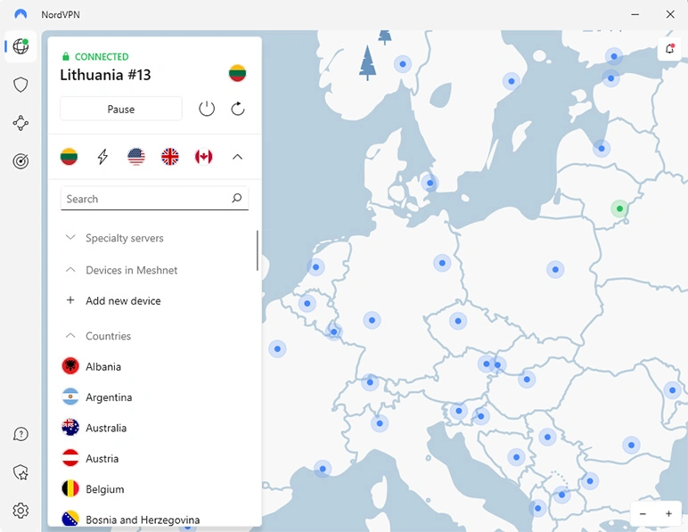Image resolution: width=688 pixels, height=532 pixels.
Task: Click the notifications bell icon
Action: (x=669, y=49)
